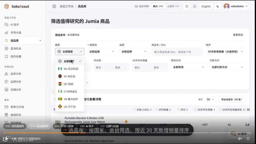The width and height of the screenshot is (256, 144).
Task: Expand the 全部付款方式 dropdown
Action: [227, 67]
